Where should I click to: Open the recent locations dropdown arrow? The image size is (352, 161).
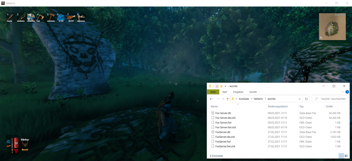pos(223,99)
